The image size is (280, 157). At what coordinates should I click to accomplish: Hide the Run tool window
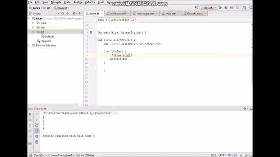(x=251, y=109)
